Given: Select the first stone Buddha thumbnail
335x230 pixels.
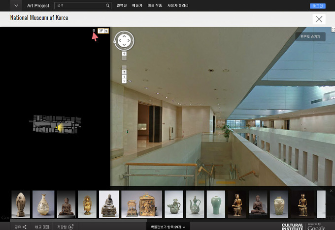Looking at the screenshot, I should click(21, 204).
